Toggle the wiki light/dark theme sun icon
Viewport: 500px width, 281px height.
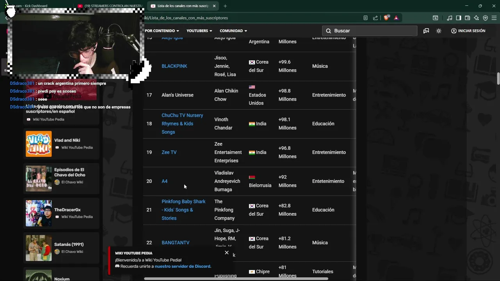pyautogui.click(x=439, y=31)
